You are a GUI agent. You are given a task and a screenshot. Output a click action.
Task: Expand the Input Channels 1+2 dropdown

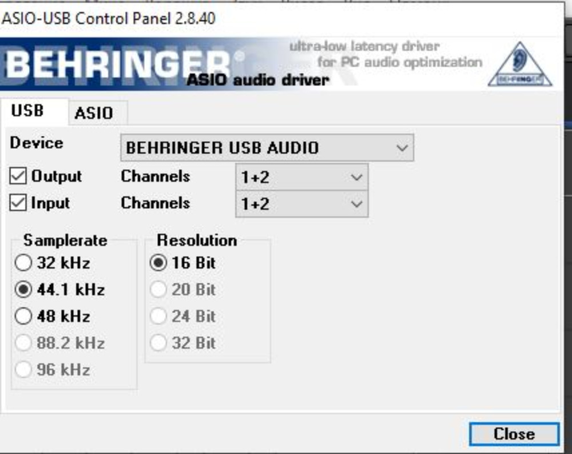(301, 204)
